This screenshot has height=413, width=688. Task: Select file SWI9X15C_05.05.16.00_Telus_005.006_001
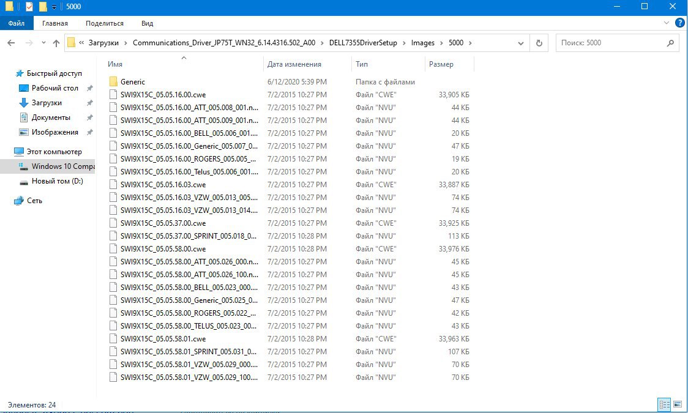(x=189, y=172)
